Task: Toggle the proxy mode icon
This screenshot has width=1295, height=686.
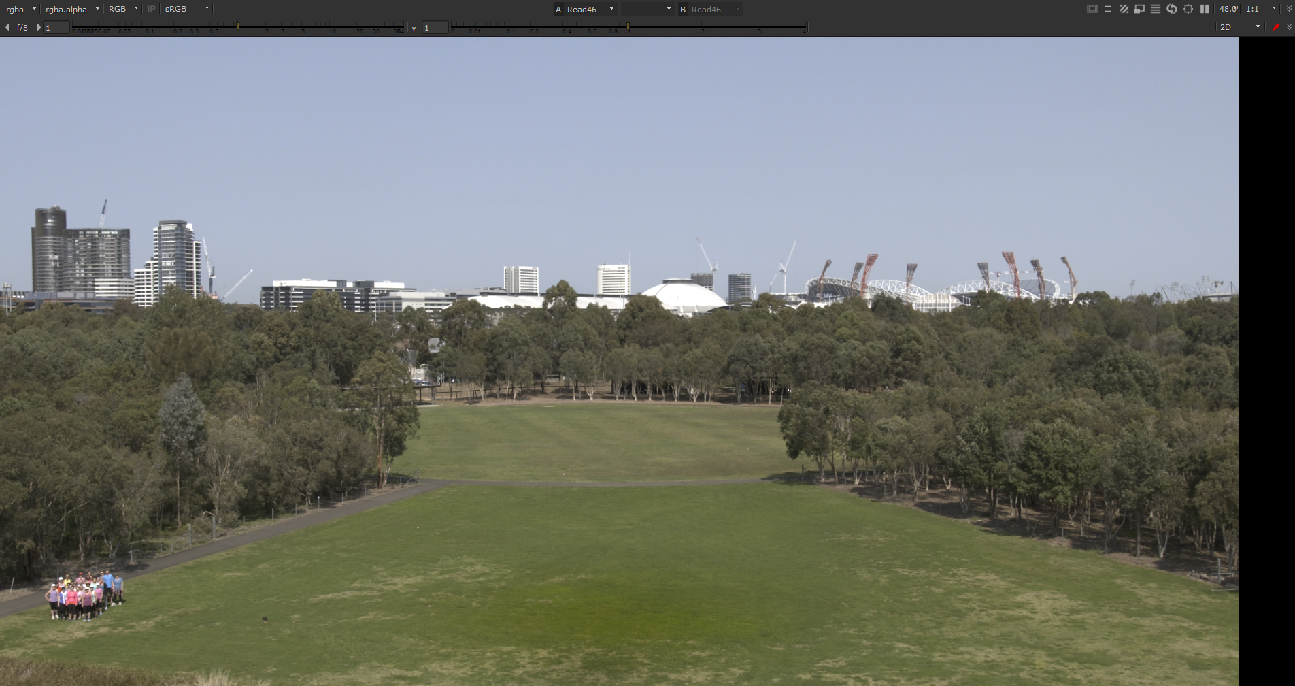Action: click(1139, 9)
